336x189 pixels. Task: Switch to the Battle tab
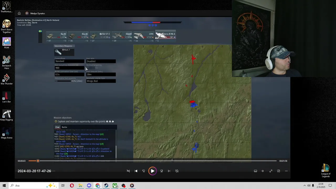tap(64, 127)
